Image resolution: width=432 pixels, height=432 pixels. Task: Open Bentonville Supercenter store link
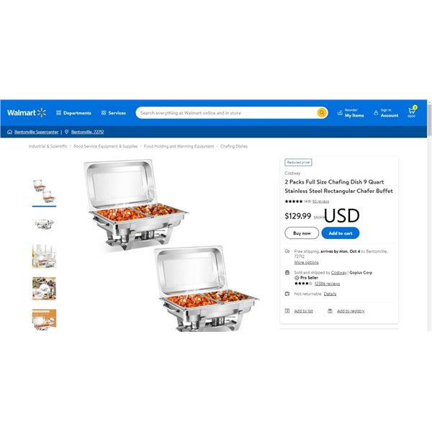(x=37, y=132)
